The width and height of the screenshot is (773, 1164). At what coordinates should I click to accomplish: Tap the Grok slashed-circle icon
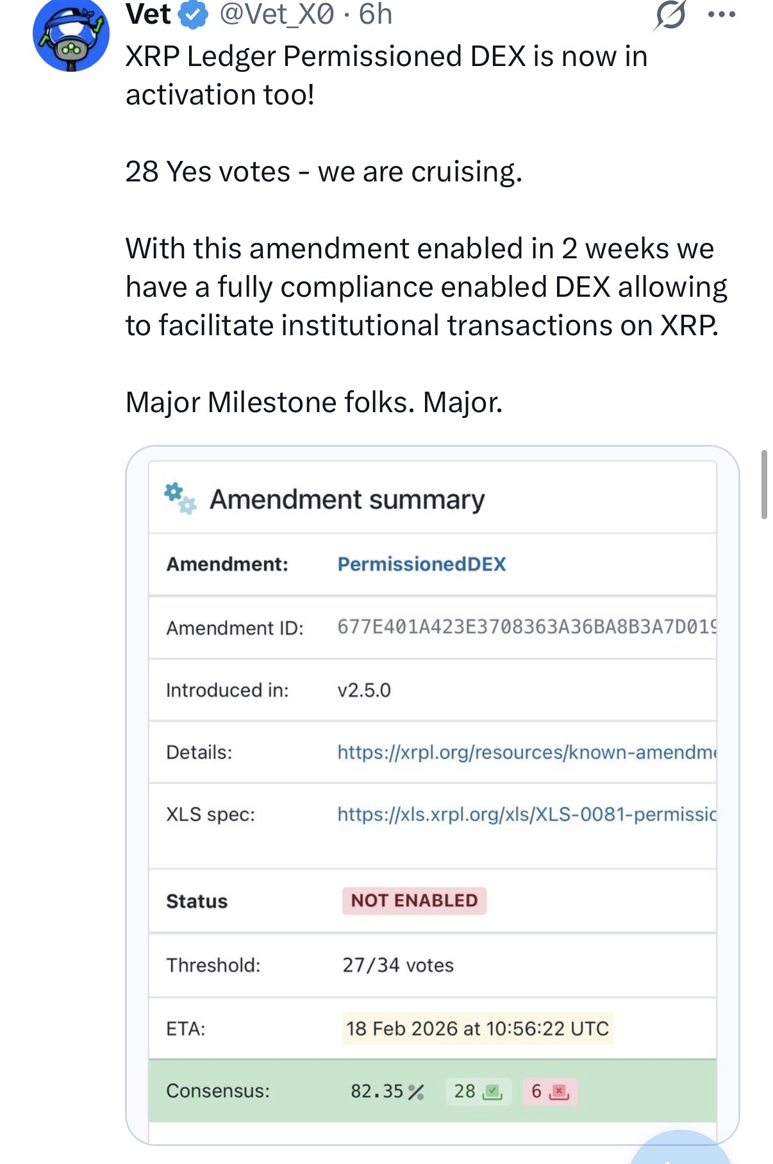[x=670, y=15]
